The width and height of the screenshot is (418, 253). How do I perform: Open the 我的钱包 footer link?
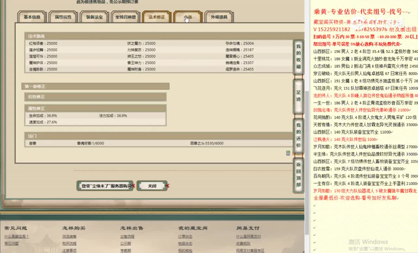pyautogui.click(x=185, y=251)
